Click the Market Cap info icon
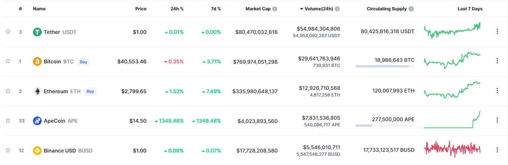Image resolution: width=508 pixels, height=165 pixels. tap(275, 9)
